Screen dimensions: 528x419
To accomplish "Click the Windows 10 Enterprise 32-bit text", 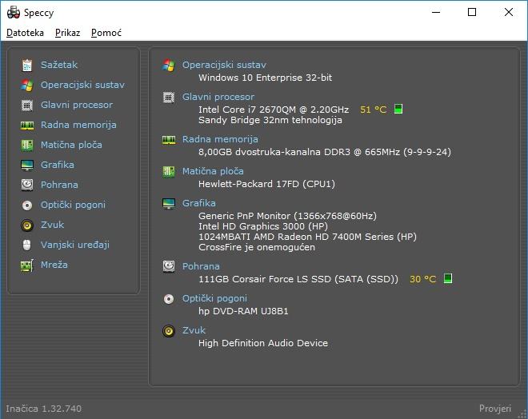I will pos(265,78).
